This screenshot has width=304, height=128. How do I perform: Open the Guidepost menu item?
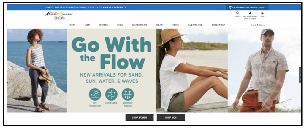pyautogui.click(x=218, y=25)
